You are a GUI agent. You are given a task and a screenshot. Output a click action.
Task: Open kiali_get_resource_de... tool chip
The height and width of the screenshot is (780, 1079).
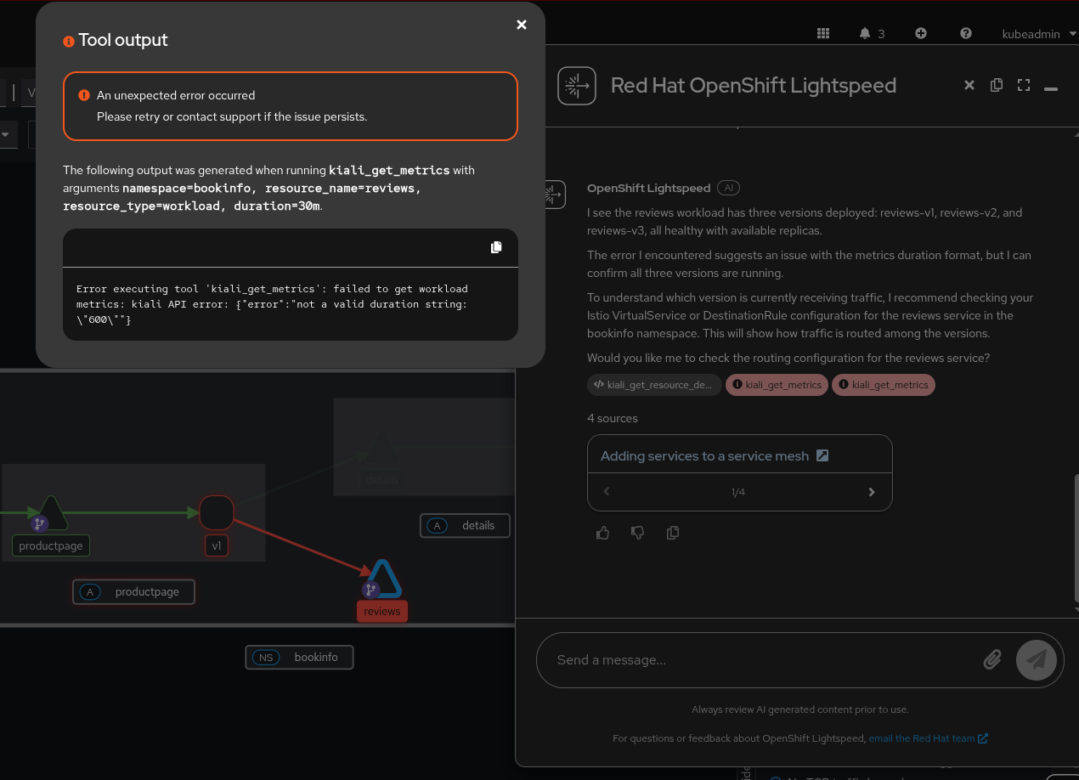tap(654, 385)
